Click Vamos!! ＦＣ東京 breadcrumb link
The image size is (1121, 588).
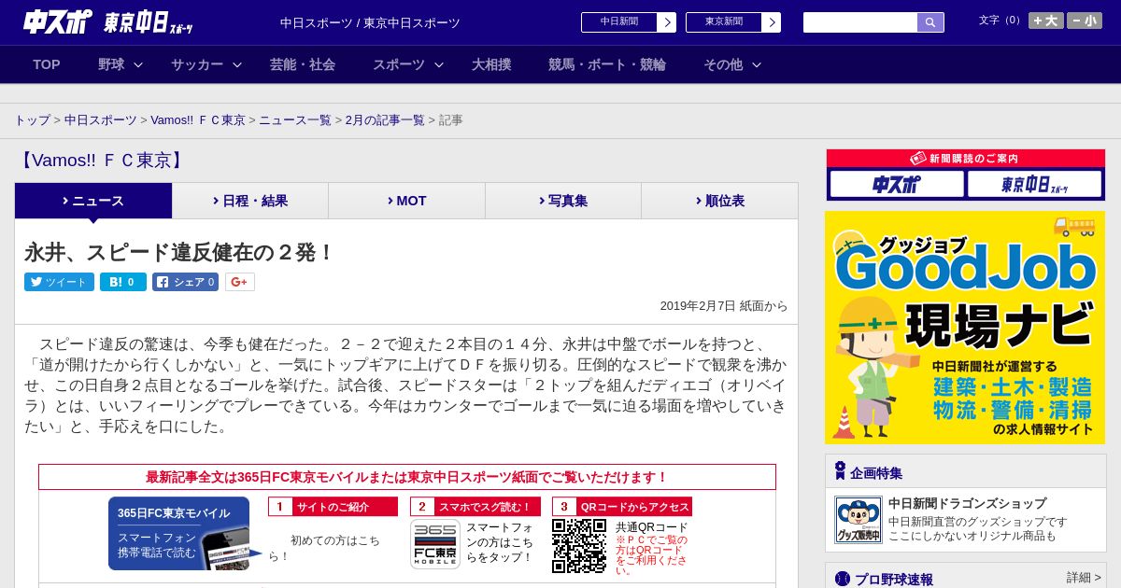click(198, 120)
